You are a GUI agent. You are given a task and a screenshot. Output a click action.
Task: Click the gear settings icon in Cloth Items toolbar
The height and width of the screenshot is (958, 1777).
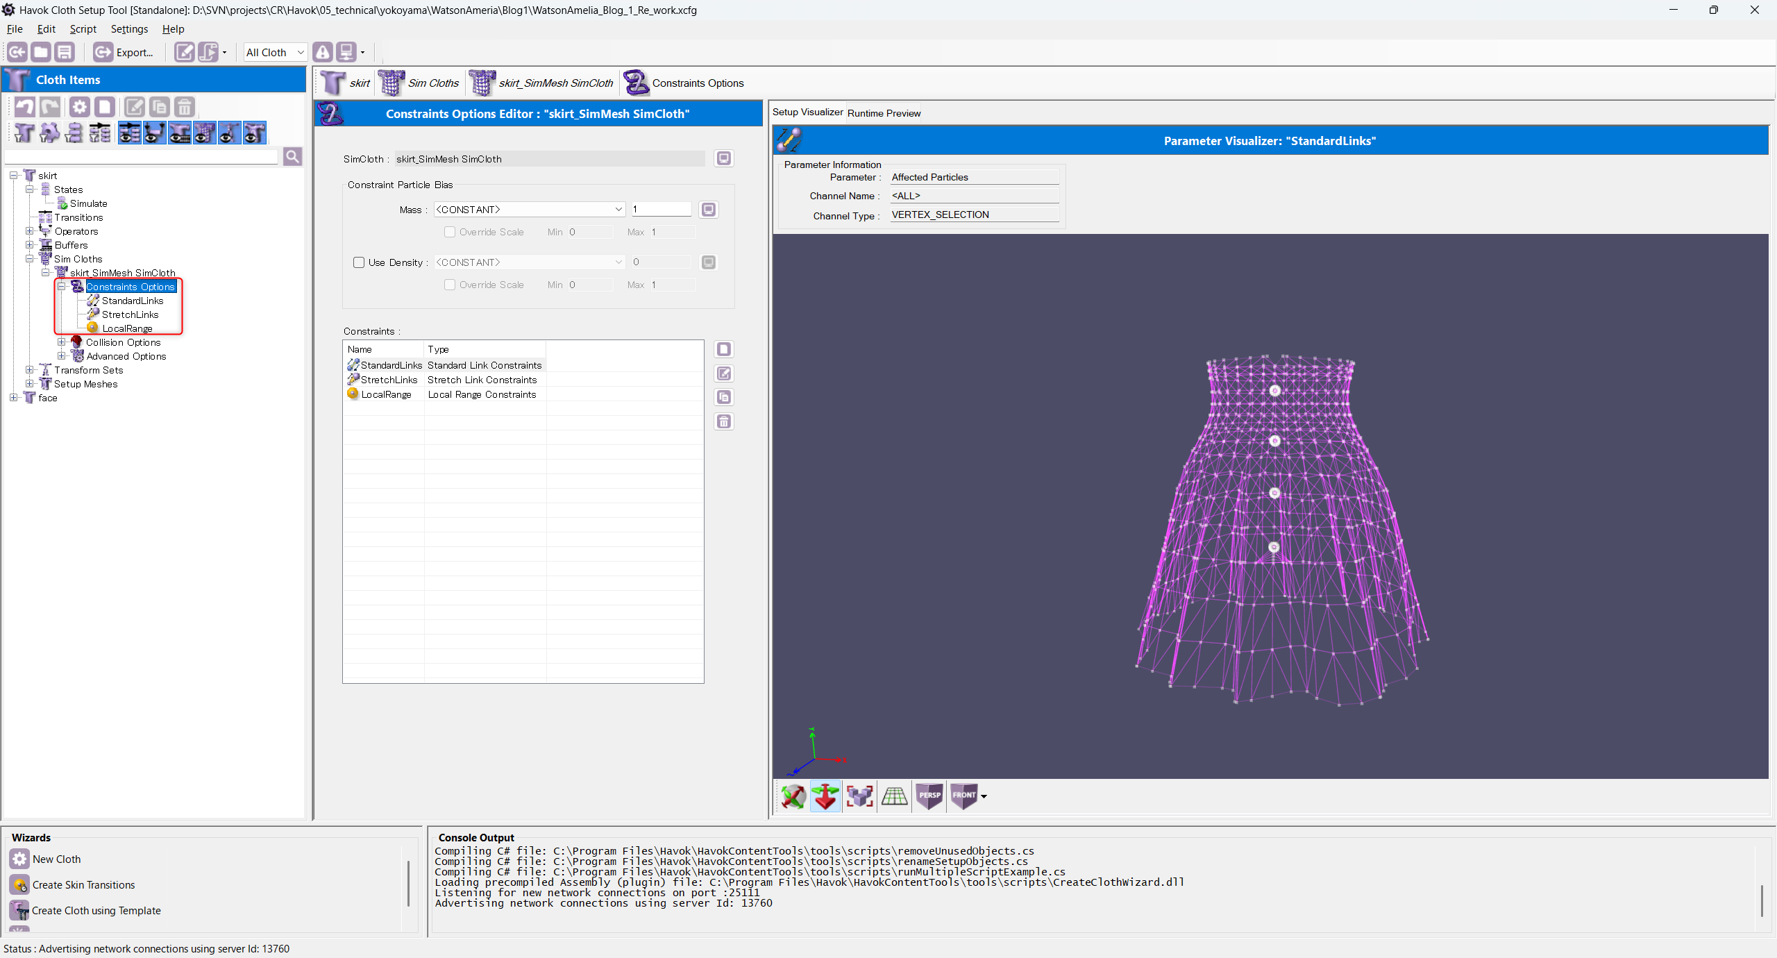(x=80, y=107)
